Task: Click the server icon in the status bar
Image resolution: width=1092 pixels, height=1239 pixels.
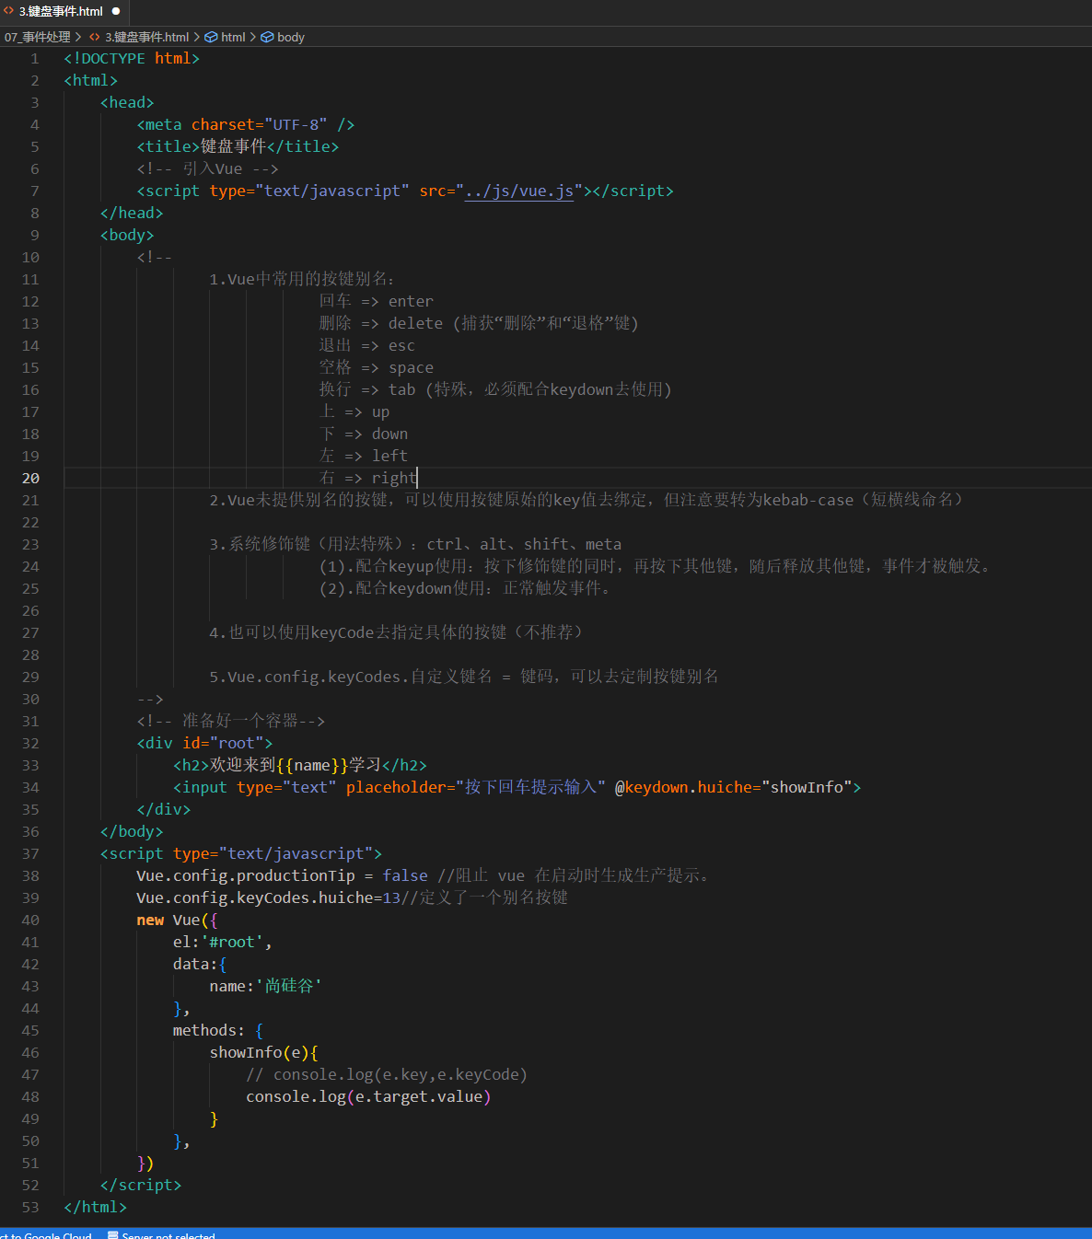Action: pyautogui.click(x=112, y=1235)
